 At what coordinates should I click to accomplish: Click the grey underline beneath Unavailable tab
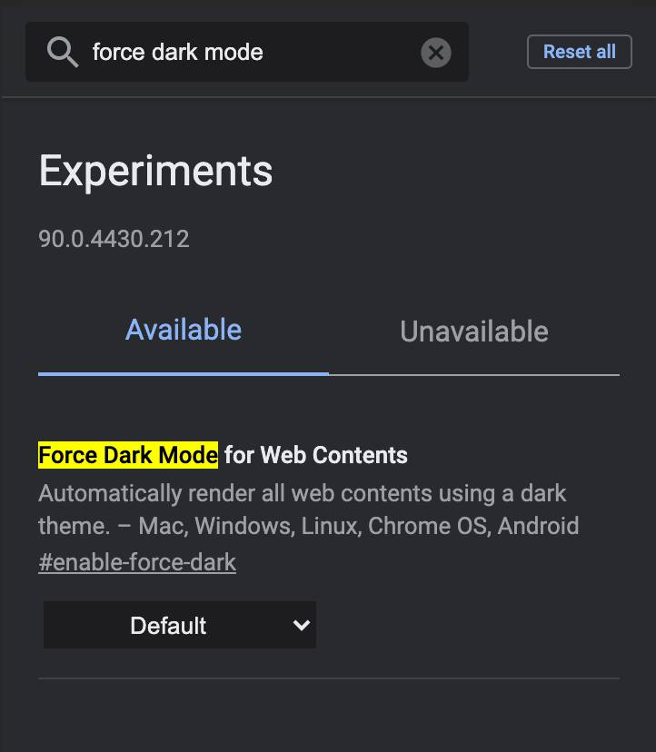tap(473, 374)
